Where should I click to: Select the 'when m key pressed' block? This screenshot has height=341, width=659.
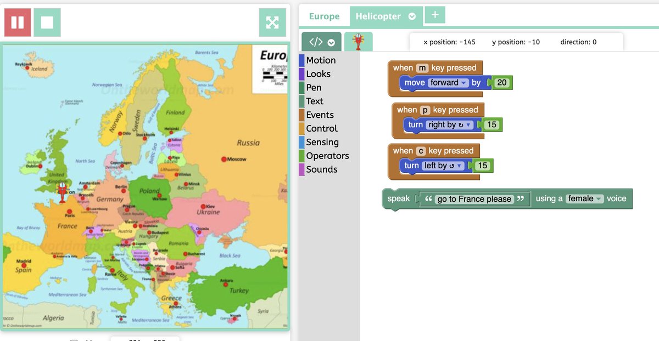tap(434, 68)
